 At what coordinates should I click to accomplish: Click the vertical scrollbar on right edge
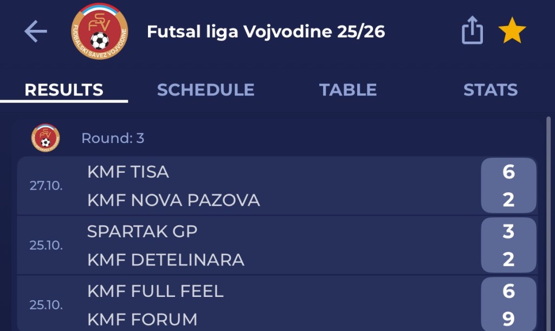548,217
